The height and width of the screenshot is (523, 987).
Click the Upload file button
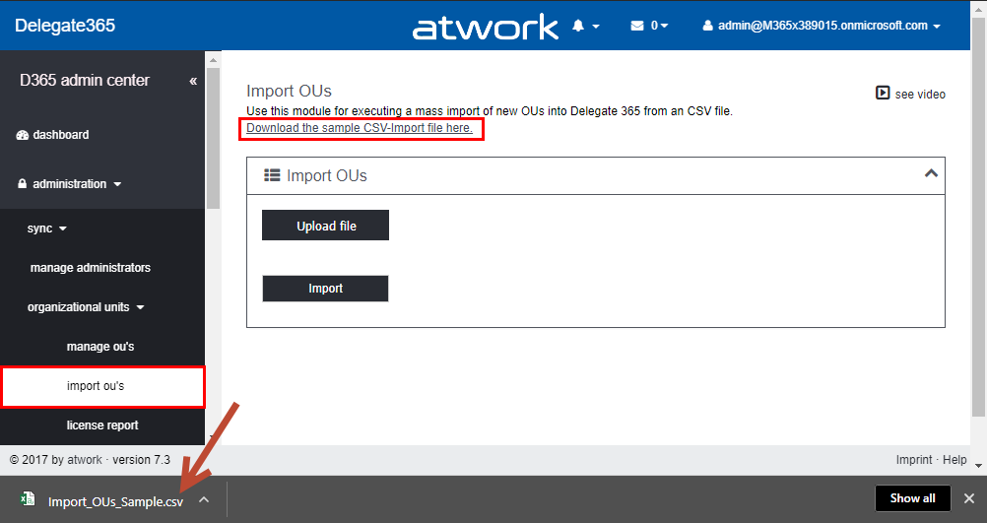pyautogui.click(x=325, y=226)
